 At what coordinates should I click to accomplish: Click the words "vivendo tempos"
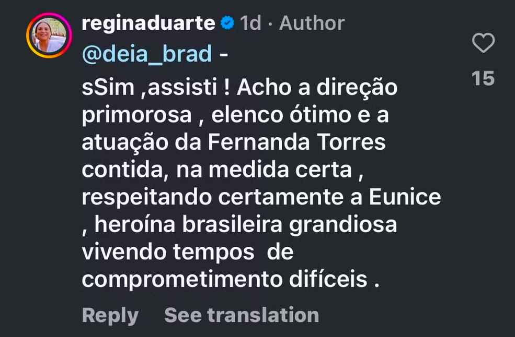click(x=168, y=252)
